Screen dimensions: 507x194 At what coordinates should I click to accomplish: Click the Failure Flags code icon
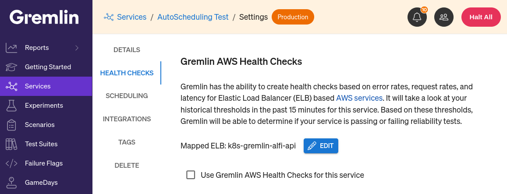[11, 163]
